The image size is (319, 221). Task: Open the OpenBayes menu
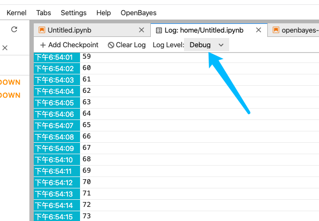pos(139,13)
